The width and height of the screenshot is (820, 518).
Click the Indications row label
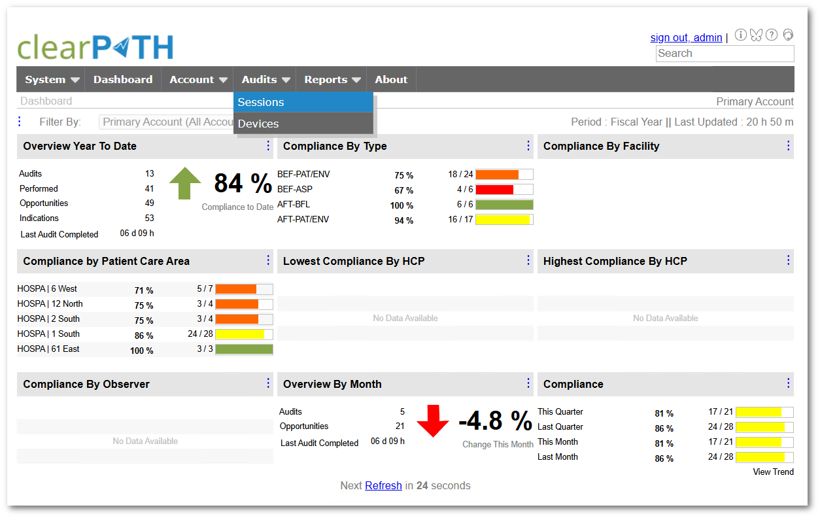coord(39,218)
